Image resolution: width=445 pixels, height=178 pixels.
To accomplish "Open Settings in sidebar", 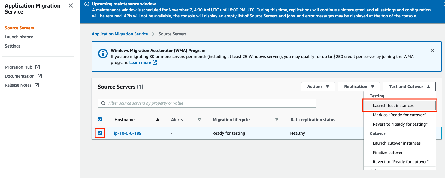I will [x=13, y=46].
